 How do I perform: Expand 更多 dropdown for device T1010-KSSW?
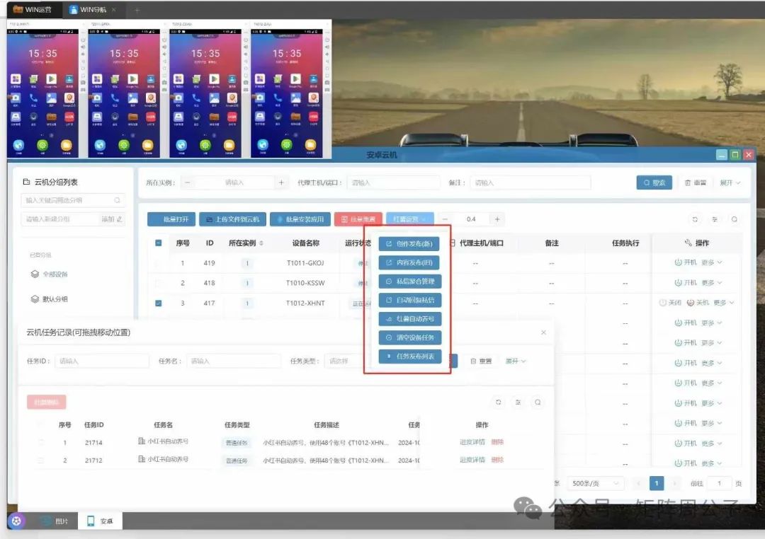[x=712, y=283]
